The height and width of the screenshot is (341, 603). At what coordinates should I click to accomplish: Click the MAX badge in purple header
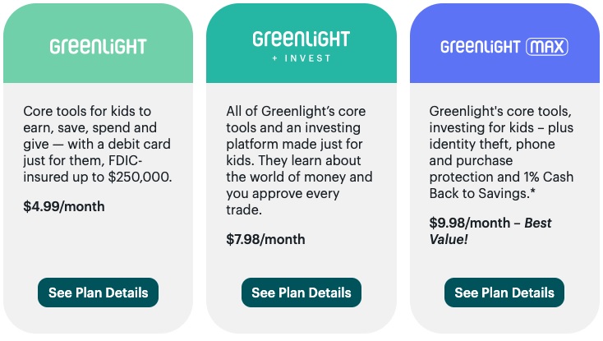point(547,47)
